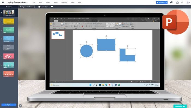191x108 pixels.
Task: Click the Photoshop icon on laptop taskbar
Action: click(x=116, y=85)
